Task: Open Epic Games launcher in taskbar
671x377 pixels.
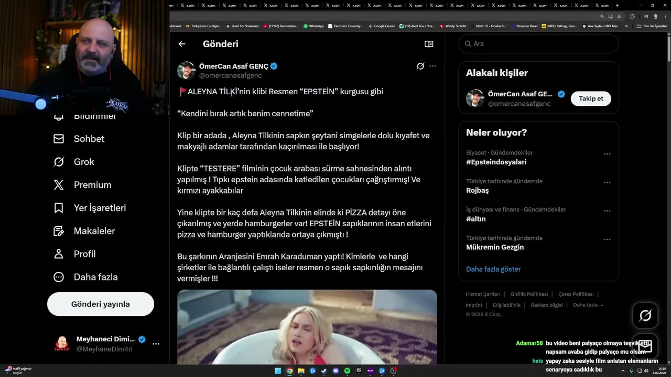Action: click(359, 371)
